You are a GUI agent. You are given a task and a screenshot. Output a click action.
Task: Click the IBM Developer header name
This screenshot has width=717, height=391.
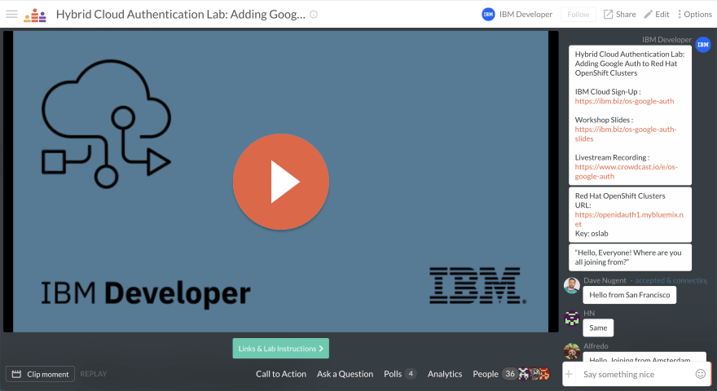[x=526, y=14]
